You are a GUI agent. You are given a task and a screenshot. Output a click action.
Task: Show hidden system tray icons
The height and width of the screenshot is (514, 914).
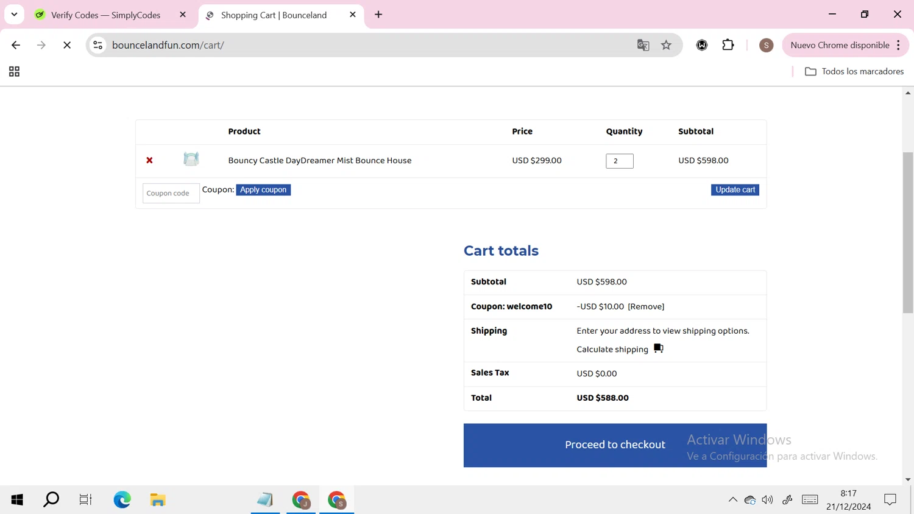(x=733, y=500)
